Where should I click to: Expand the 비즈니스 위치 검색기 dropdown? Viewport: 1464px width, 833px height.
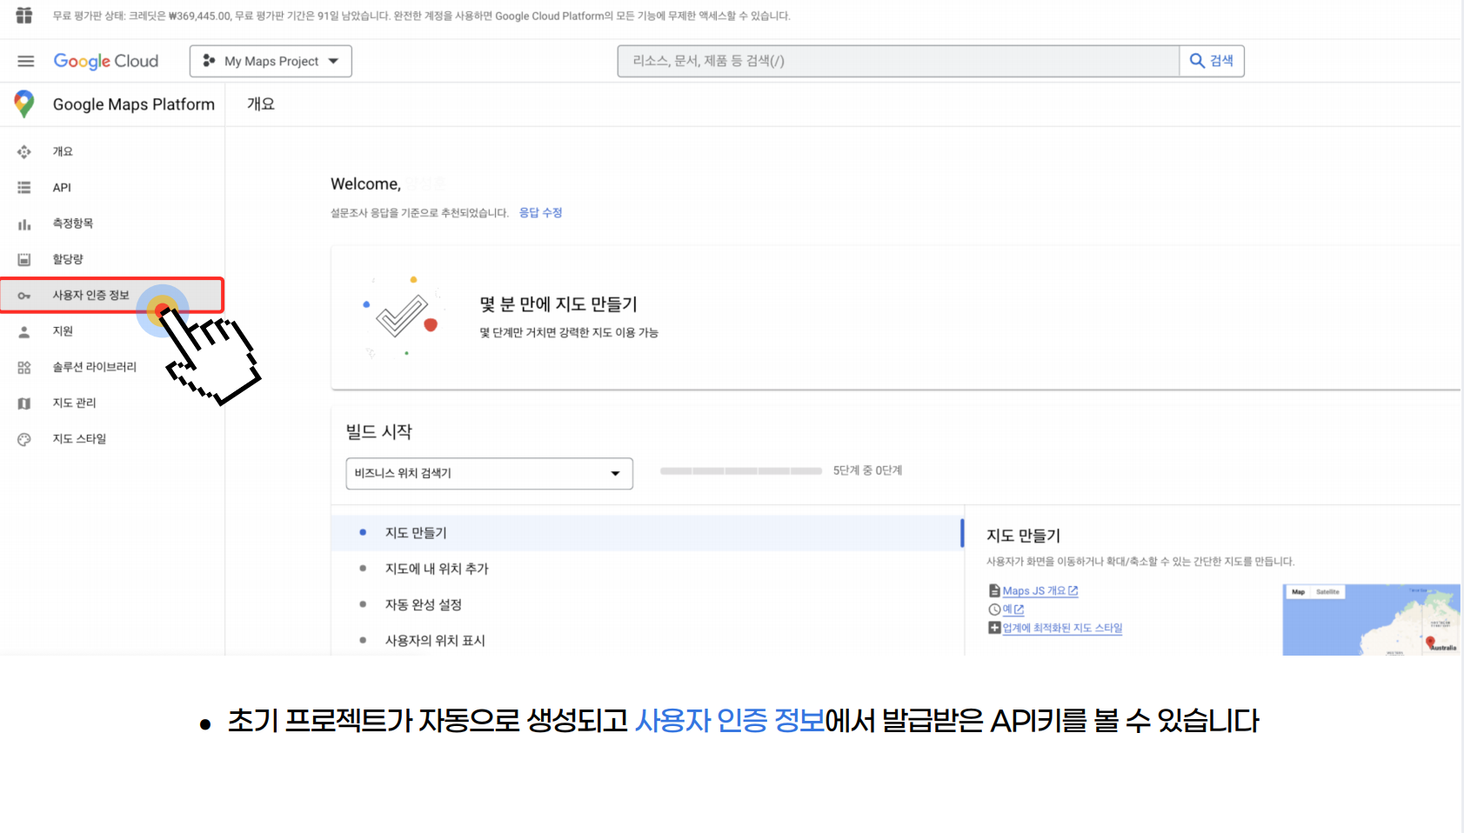489,473
